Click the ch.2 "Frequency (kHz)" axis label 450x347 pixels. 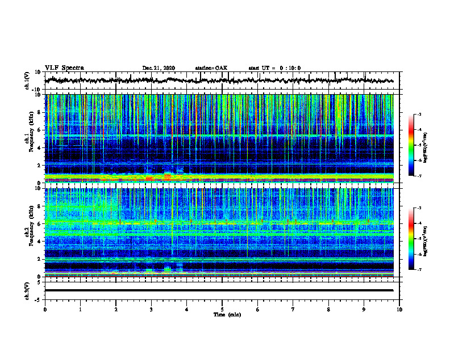31,226
